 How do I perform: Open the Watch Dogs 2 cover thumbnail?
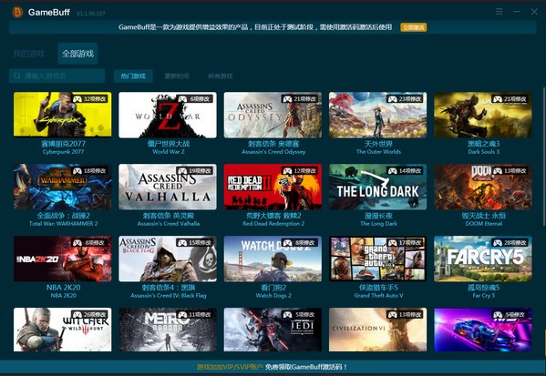click(x=273, y=259)
